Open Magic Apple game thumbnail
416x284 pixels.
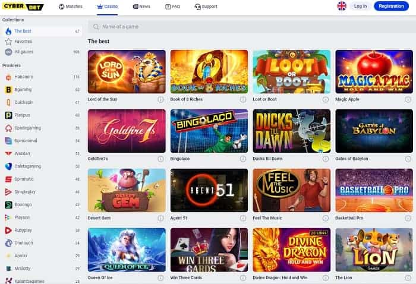(374, 72)
